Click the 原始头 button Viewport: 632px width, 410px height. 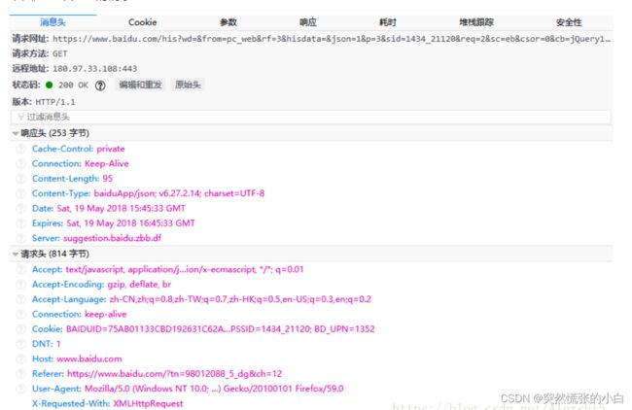(188, 85)
